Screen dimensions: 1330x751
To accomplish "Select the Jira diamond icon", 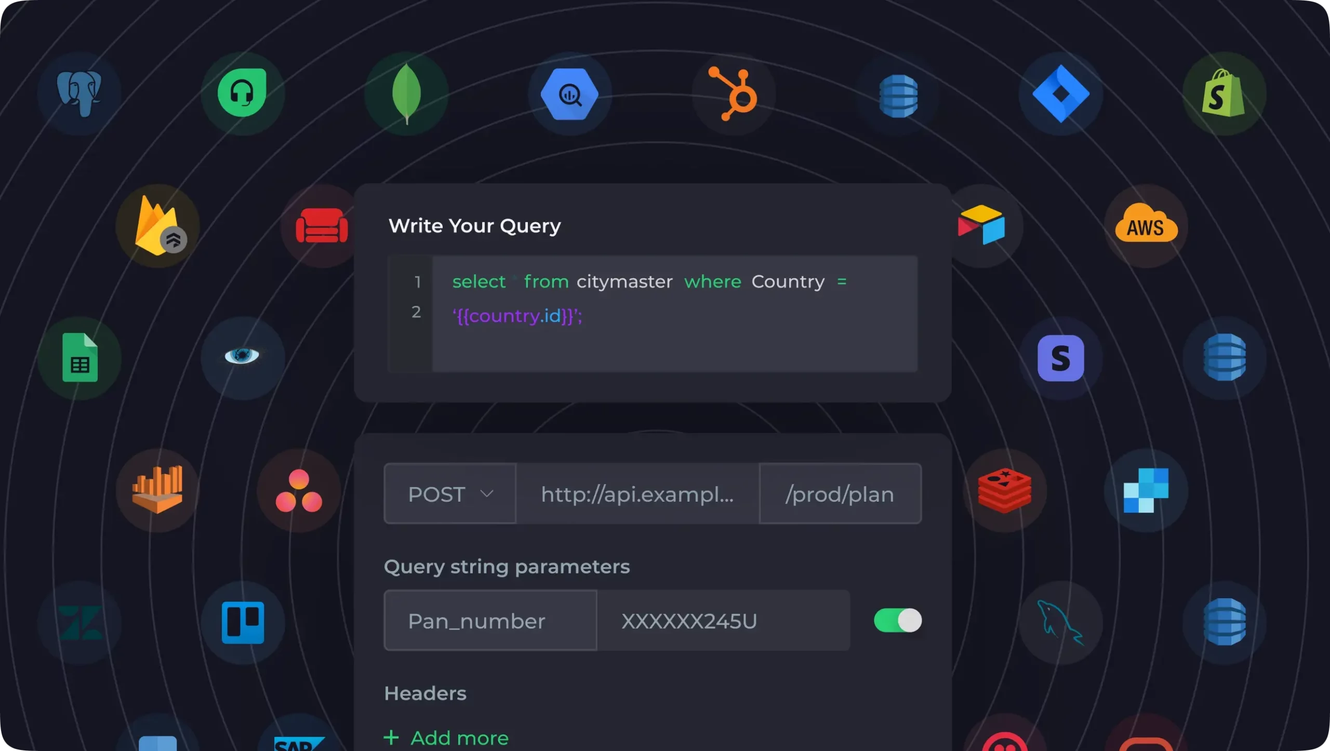I will (x=1060, y=94).
